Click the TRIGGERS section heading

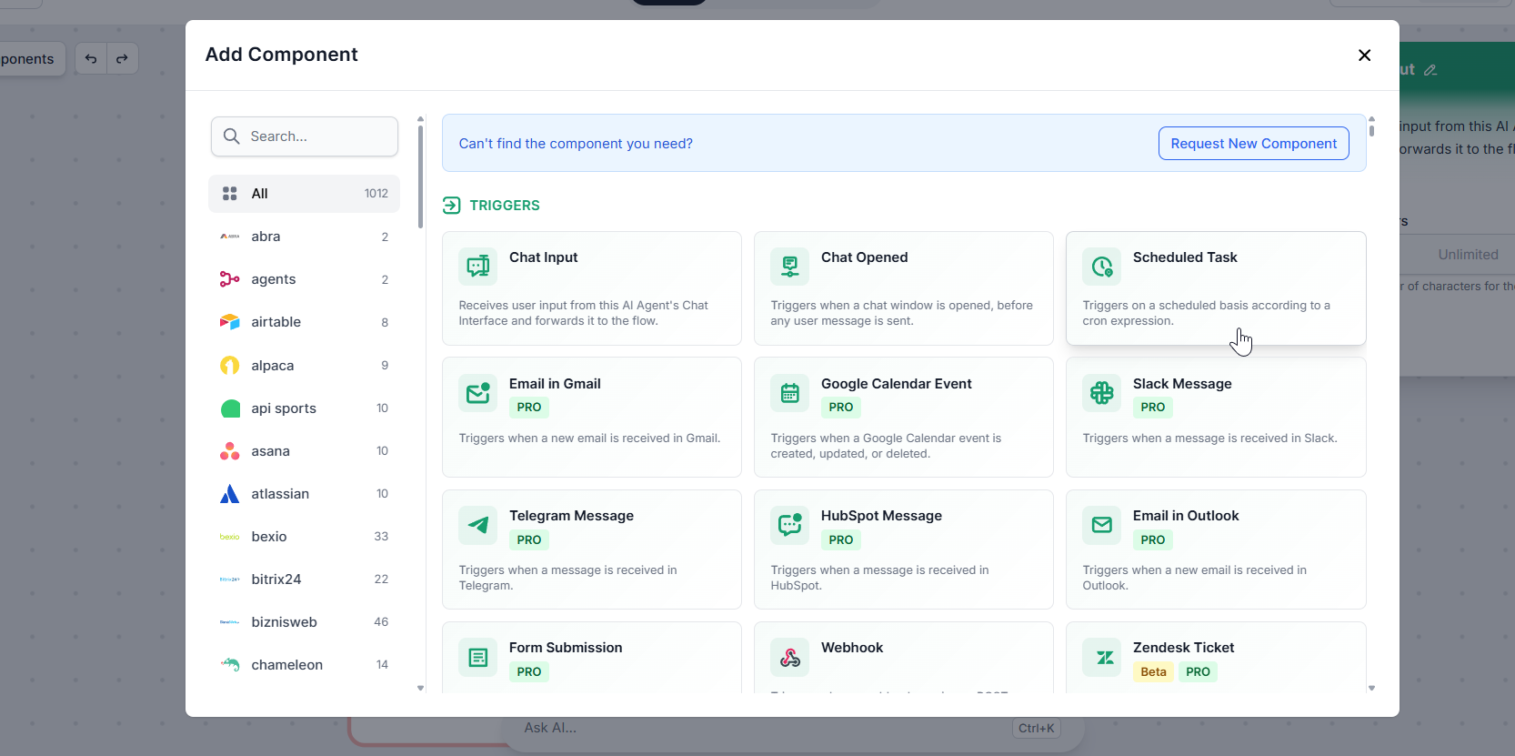(505, 206)
